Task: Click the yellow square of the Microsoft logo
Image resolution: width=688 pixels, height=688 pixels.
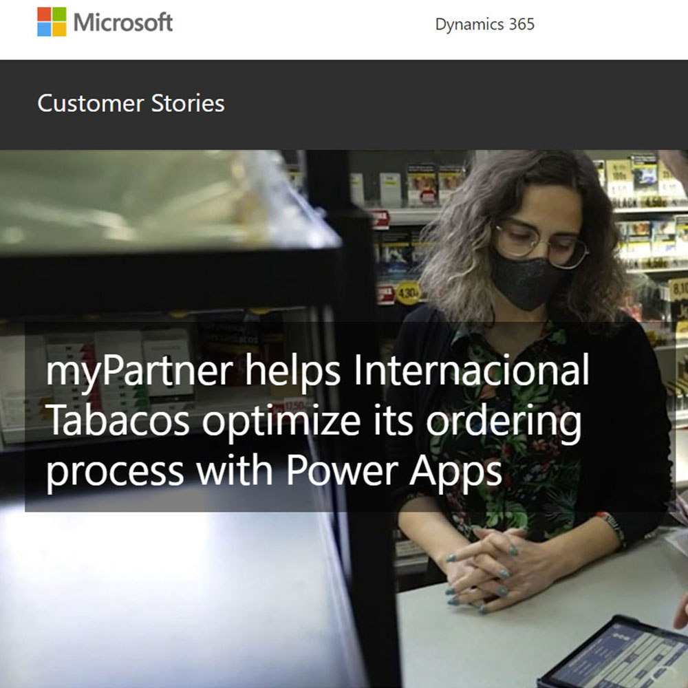Action: 60,30
